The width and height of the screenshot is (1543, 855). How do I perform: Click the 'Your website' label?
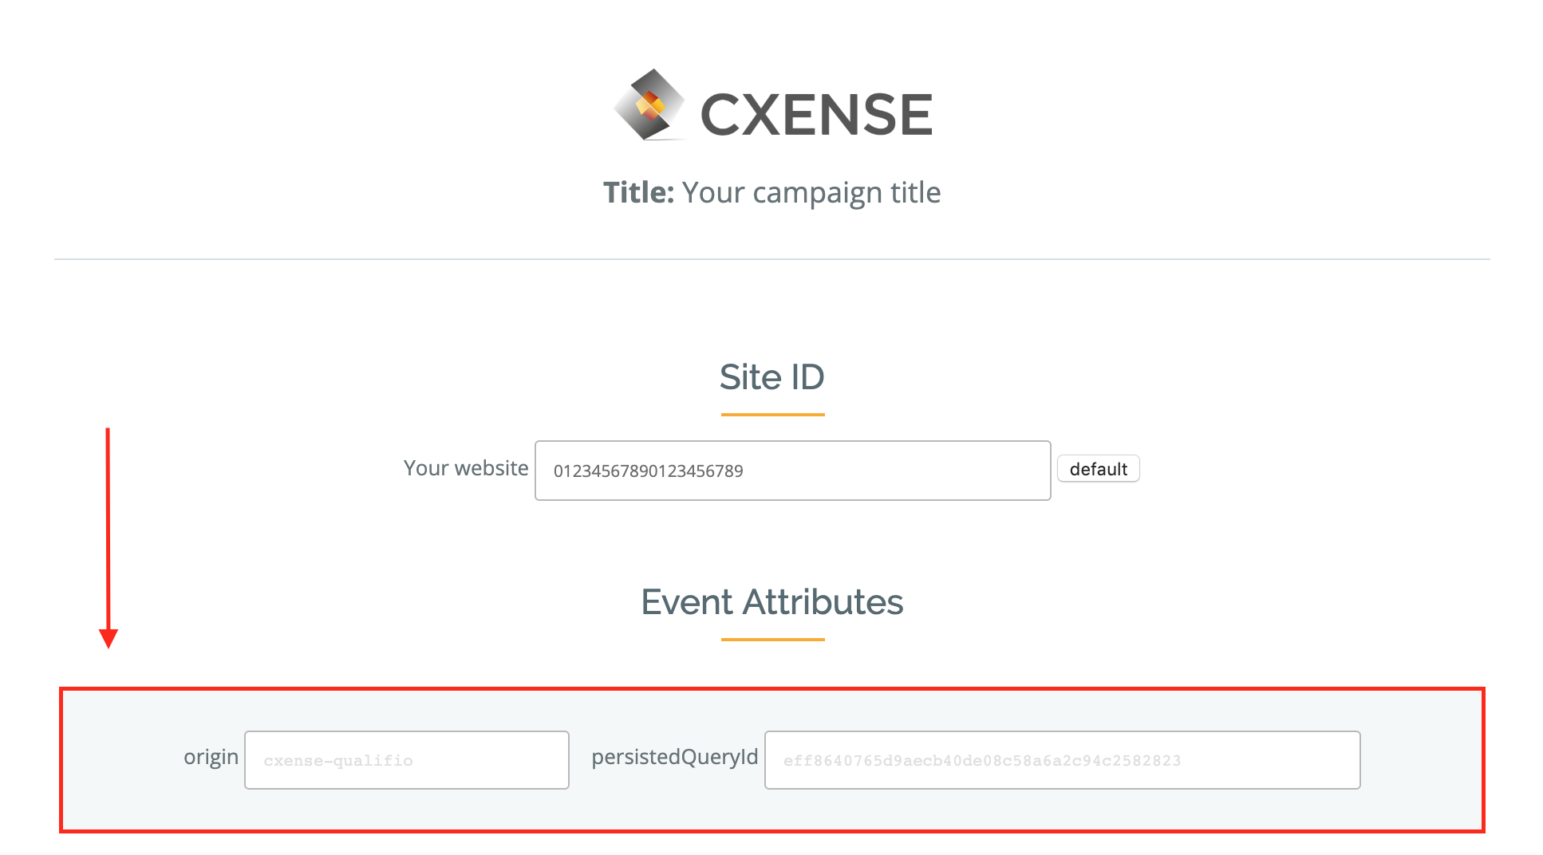[x=466, y=468]
